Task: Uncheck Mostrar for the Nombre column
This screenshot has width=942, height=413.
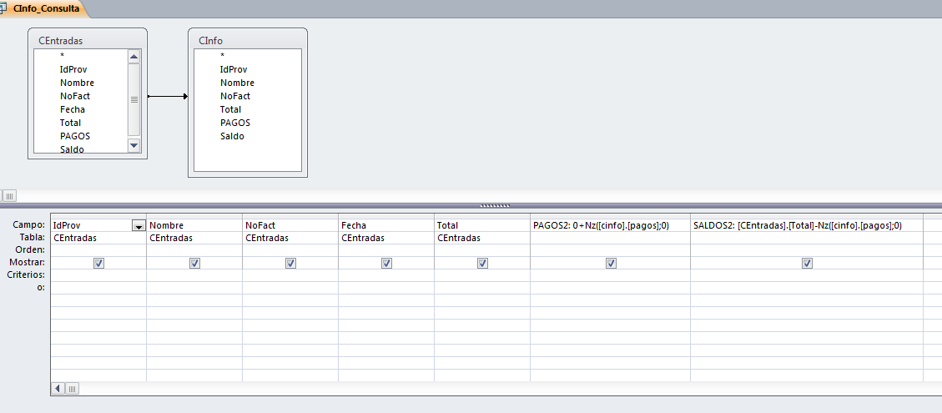Action: (x=194, y=264)
